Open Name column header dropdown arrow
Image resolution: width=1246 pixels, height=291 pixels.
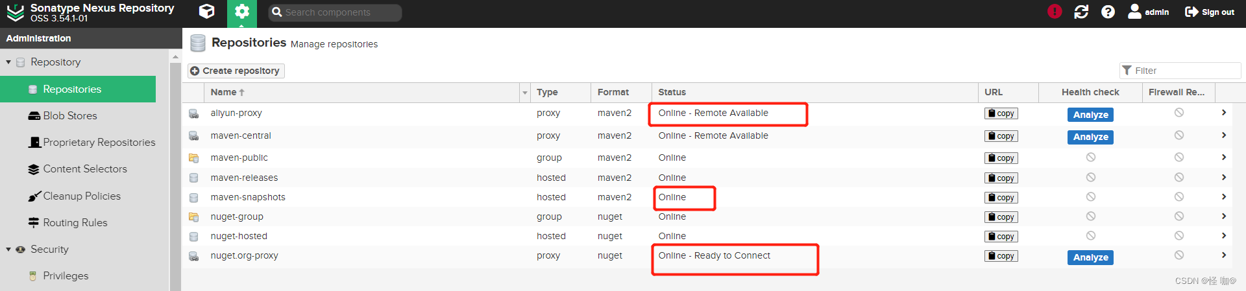point(525,93)
